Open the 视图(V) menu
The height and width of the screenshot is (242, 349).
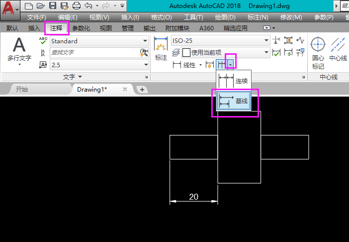[99, 17]
